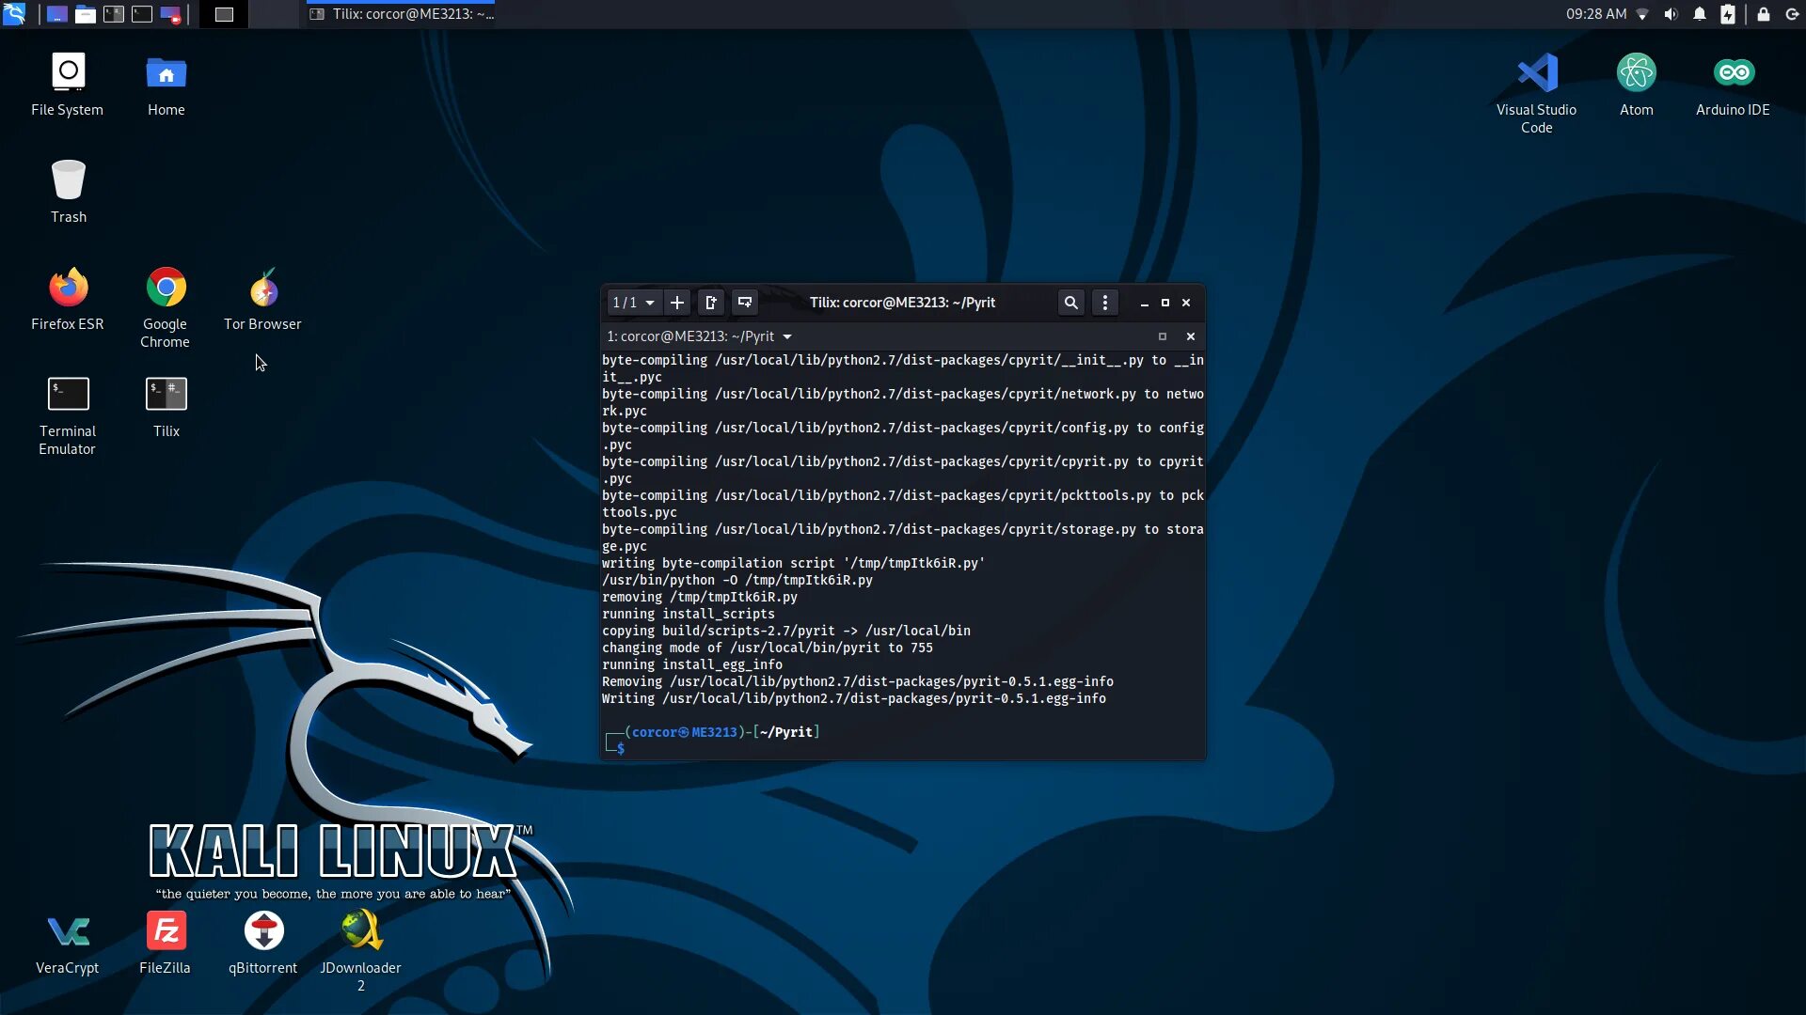Open Google Chrome browser

165,289
